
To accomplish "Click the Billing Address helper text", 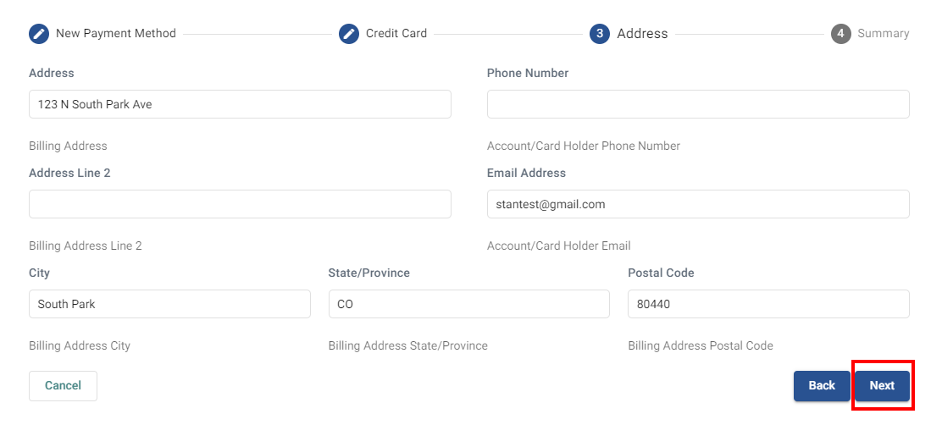I will point(68,146).
